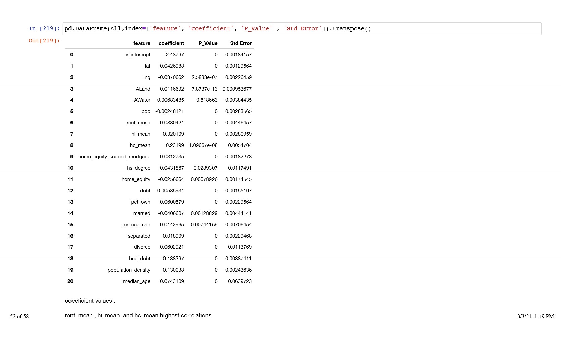Click the hi_mean coefficient value 0.320109
This screenshot has width=564, height=342.
click(x=173, y=134)
